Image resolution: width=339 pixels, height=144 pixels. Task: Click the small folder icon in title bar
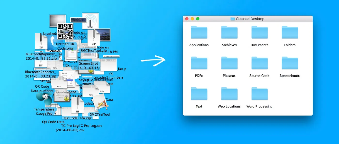pyautogui.click(x=232, y=19)
